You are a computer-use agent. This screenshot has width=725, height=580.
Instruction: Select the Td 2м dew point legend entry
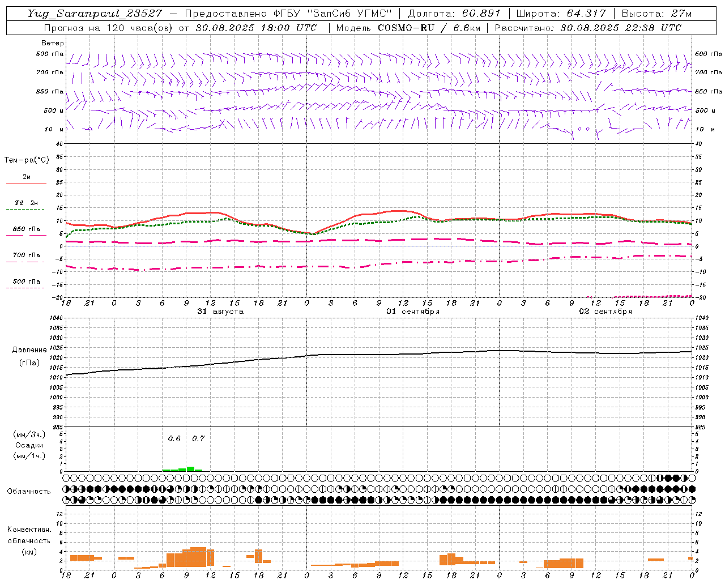(27, 203)
